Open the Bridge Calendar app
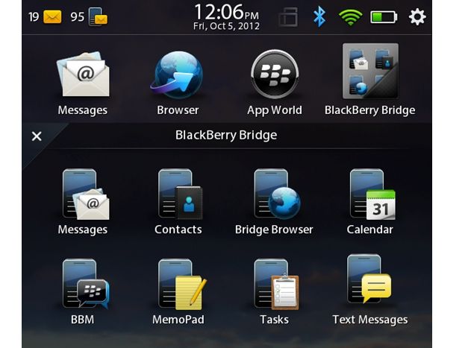The height and width of the screenshot is (348, 474). tap(372, 194)
